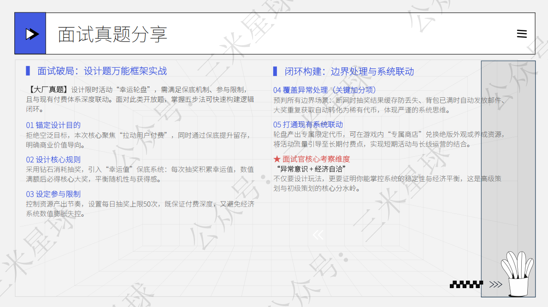Click the red star before 面试官核心考察维度
Viewport: 548px width, 307px height.
277,159
